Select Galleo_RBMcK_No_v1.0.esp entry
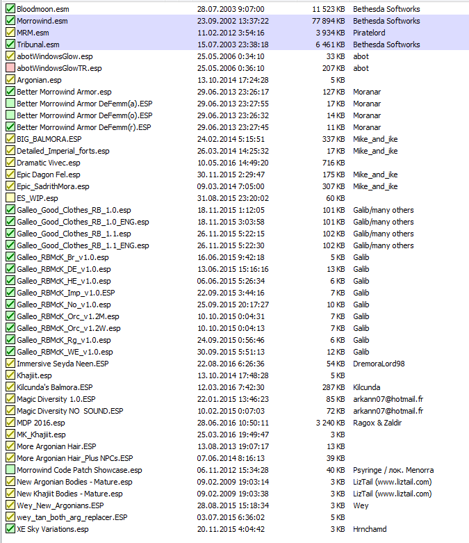Image resolution: width=469 pixels, height=543 pixels. [64, 305]
